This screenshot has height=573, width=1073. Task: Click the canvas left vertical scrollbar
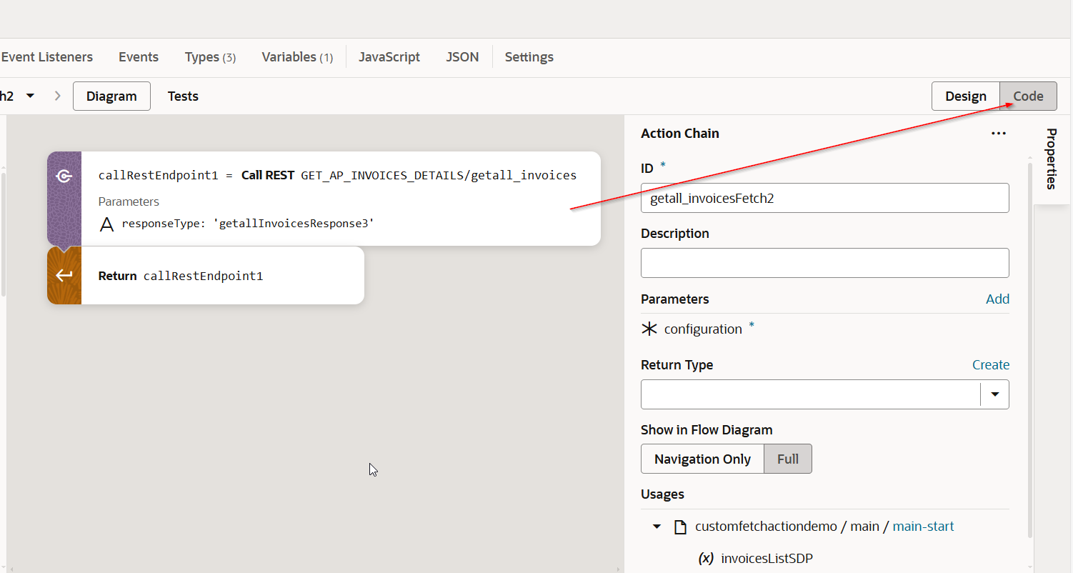[2, 234]
